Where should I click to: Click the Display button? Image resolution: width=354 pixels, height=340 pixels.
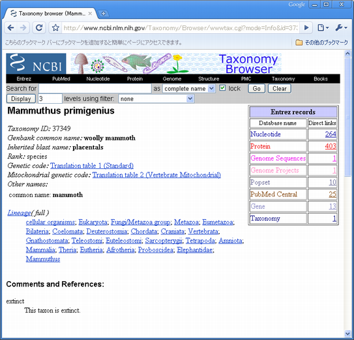[21, 99]
